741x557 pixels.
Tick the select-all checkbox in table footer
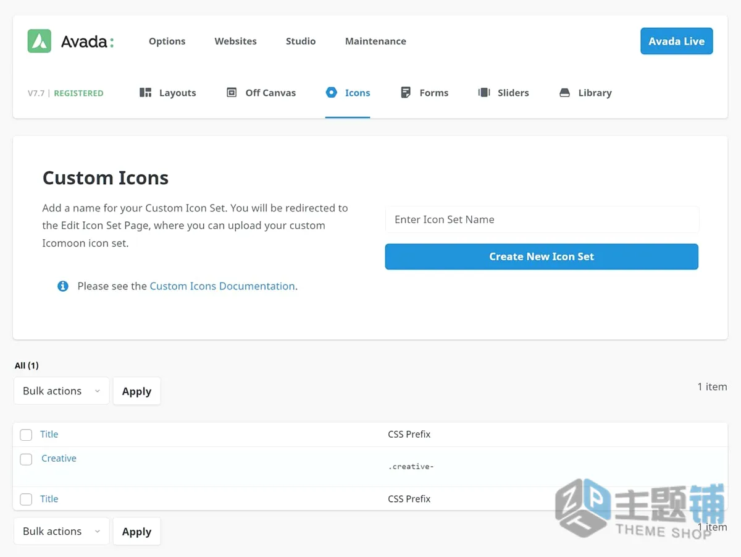26,499
